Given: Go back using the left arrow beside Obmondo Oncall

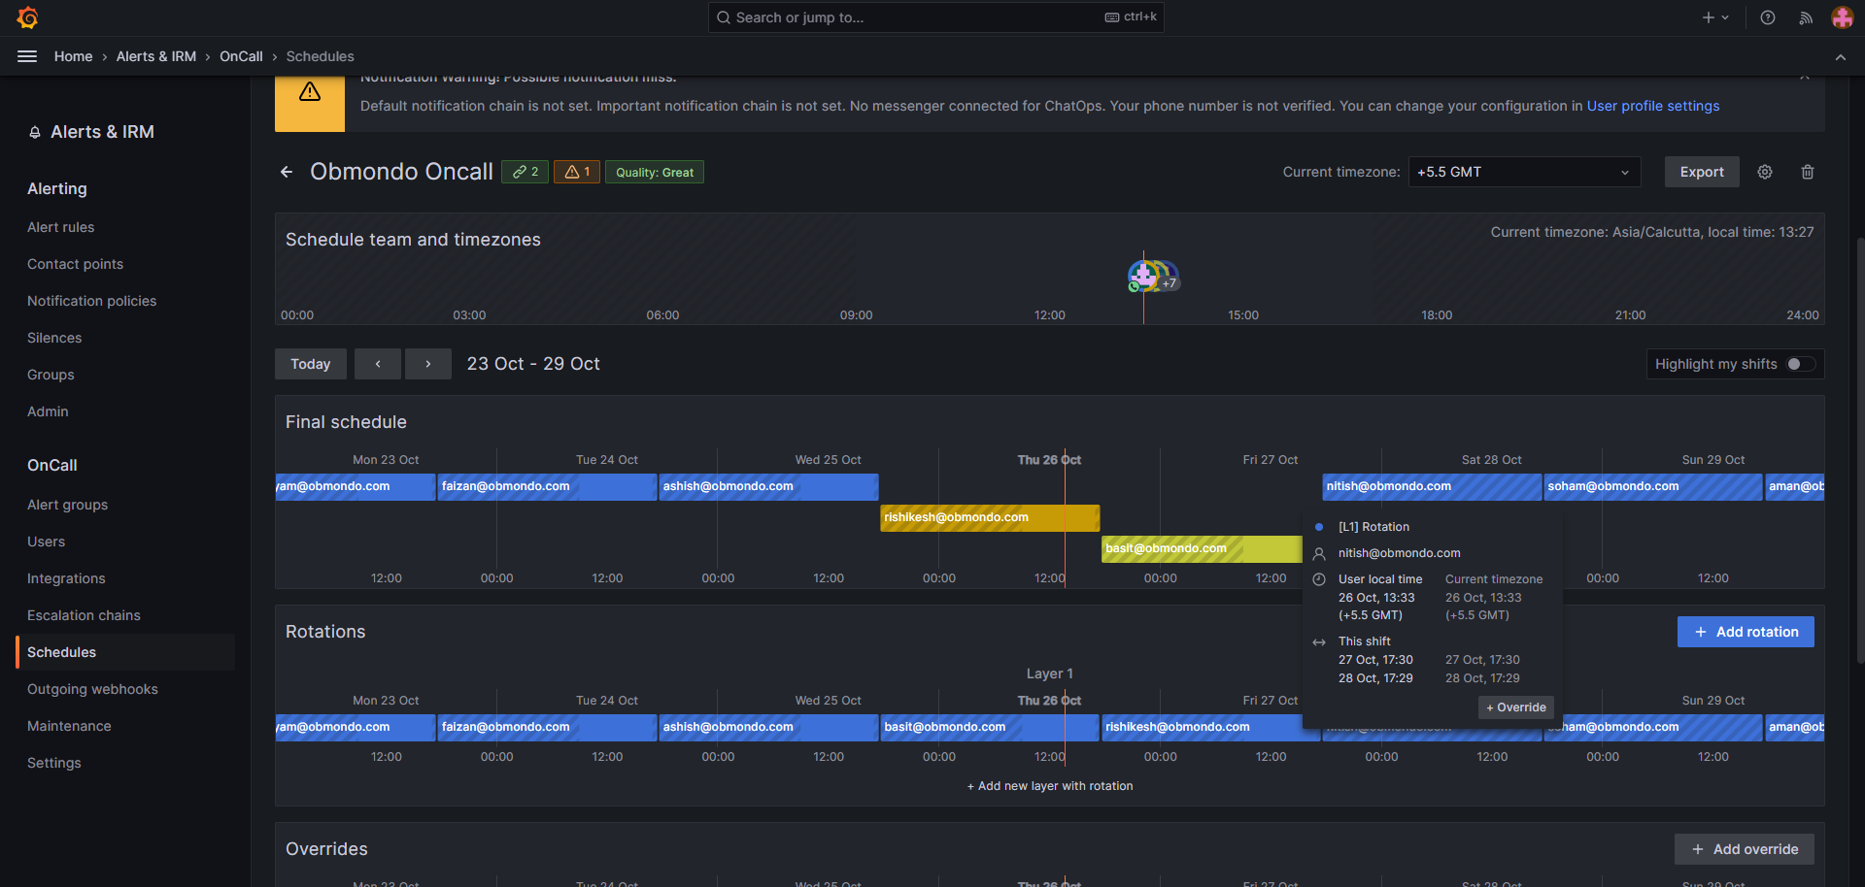Looking at the screenshot, I should [287, 172].
